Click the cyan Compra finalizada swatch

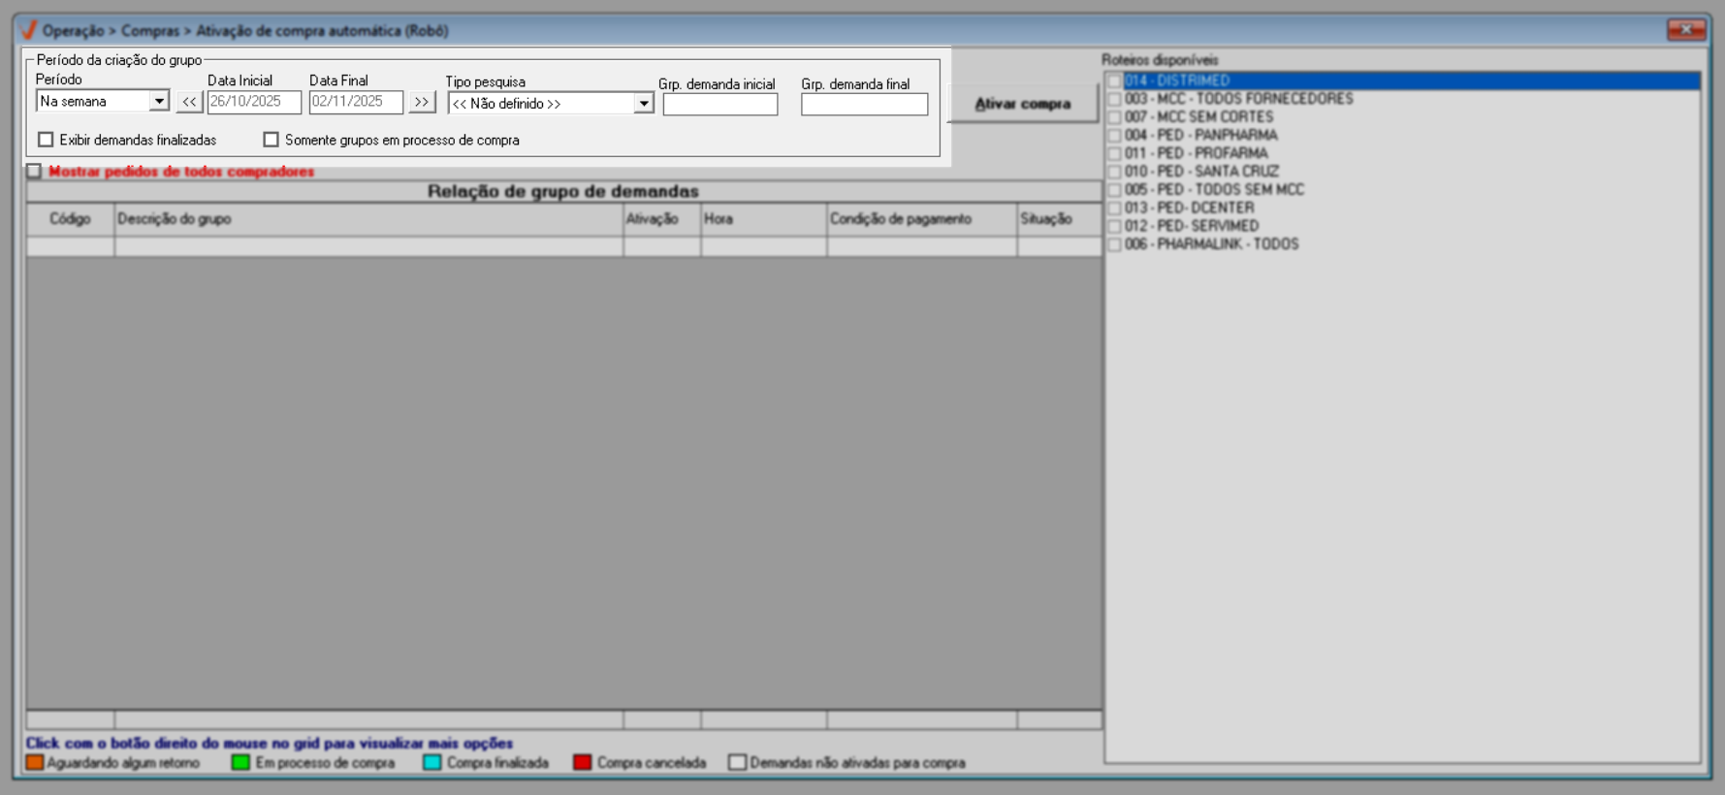[432, 763]
